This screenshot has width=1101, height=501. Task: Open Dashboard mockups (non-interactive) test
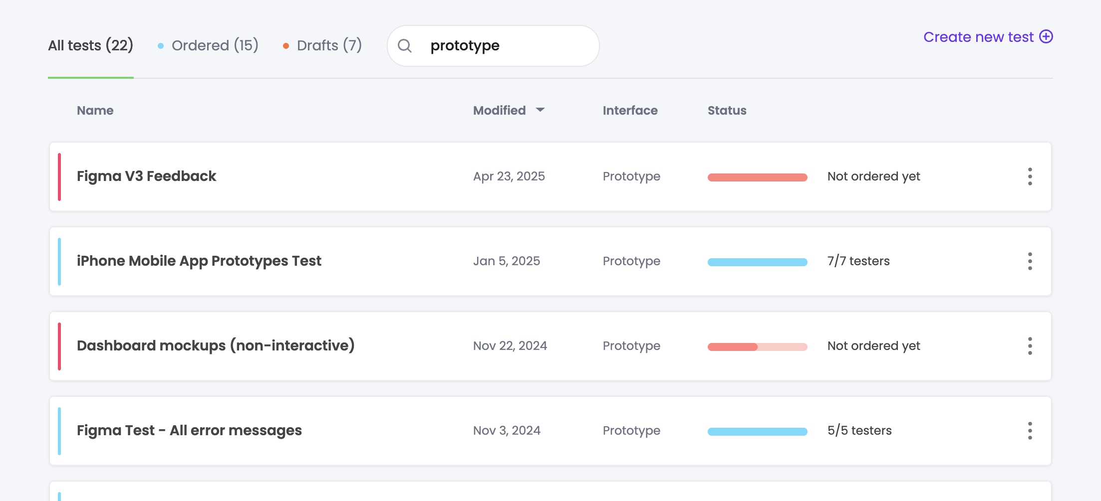pyautogui.click(x=216, y=345)
